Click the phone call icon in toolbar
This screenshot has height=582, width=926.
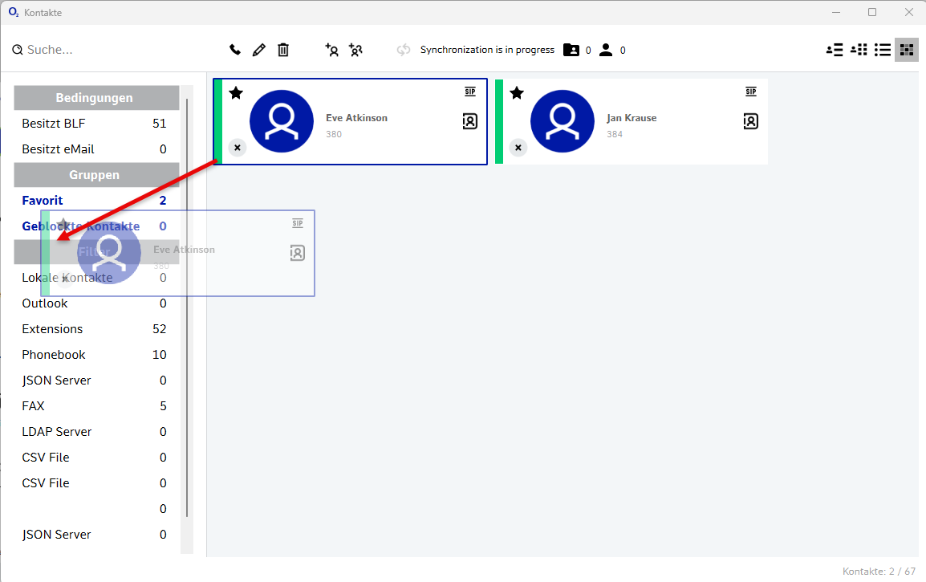tap(235, 50)
